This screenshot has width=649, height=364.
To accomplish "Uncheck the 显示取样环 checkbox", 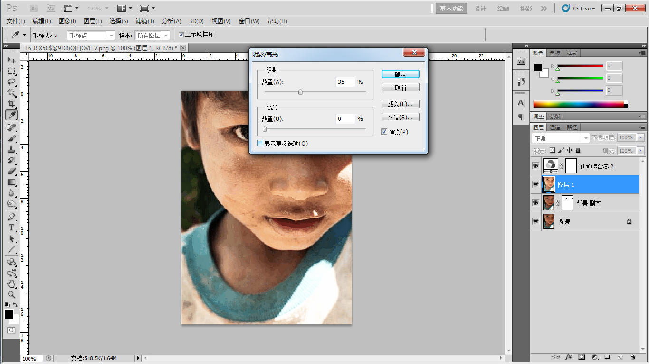I will click(x=181, y=35).
